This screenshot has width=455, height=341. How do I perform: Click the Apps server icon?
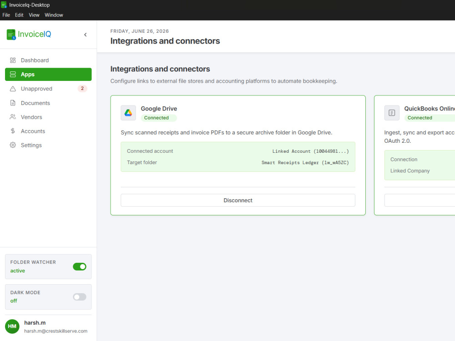(x=13, y=75)
